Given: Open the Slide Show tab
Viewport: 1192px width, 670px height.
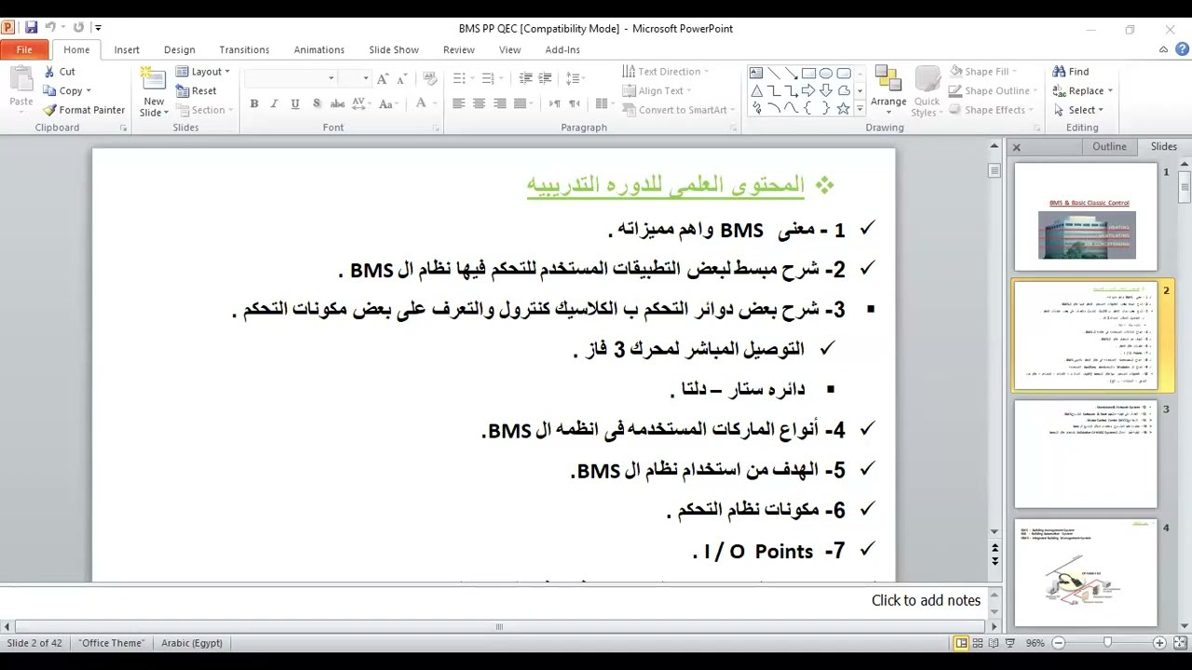Looking at the screenshot, I should [x=394, y=50].
